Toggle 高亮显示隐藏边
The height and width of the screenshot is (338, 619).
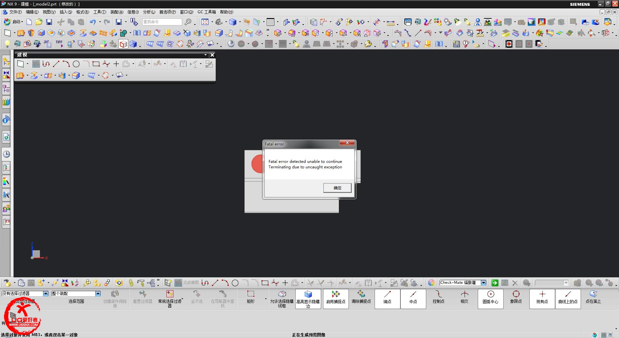[308, 299]
